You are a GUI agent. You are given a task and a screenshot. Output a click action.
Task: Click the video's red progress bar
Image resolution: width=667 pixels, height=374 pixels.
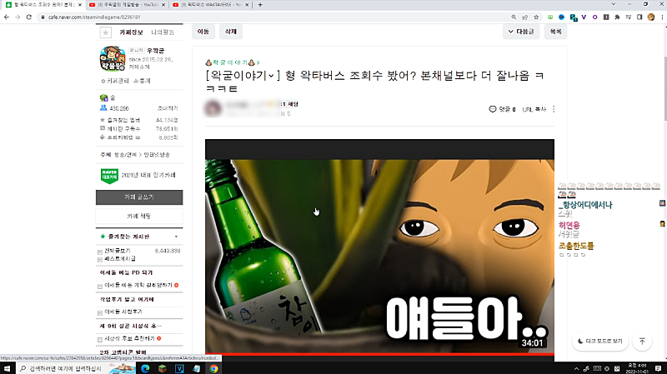pos(379,354)
